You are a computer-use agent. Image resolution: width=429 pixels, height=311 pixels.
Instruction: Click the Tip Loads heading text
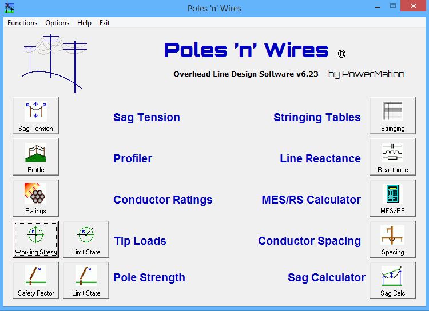click(x=140, y=241)
